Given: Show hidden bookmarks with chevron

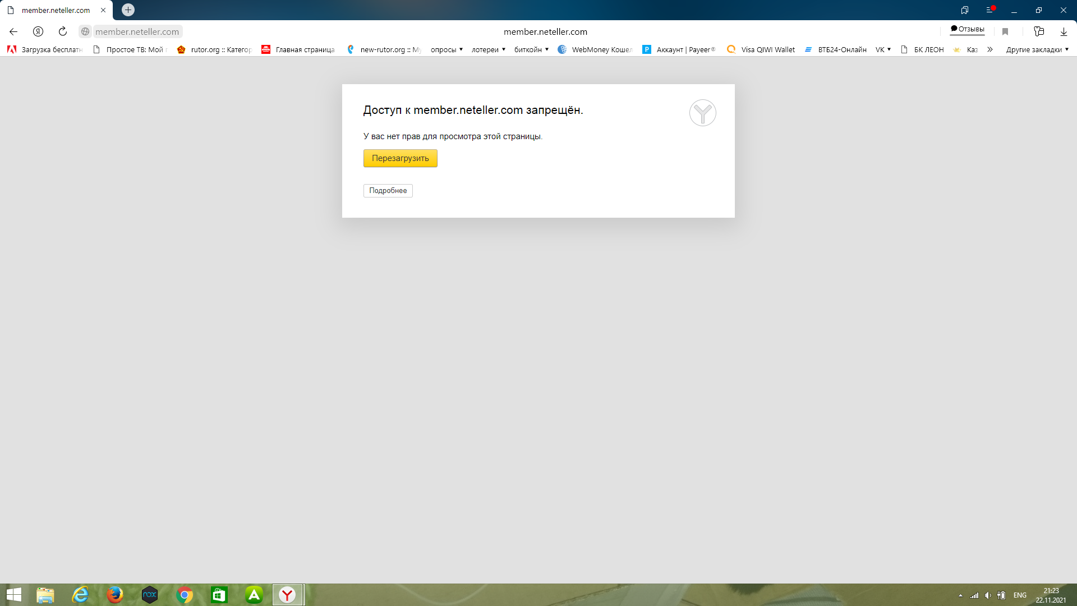Looking at the screenshot, I should [990, 49].
